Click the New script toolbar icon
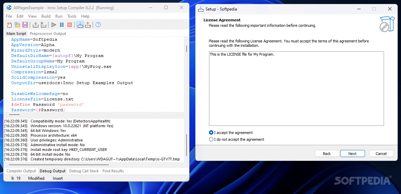This screenshot has width=401, height=194. 9,25
